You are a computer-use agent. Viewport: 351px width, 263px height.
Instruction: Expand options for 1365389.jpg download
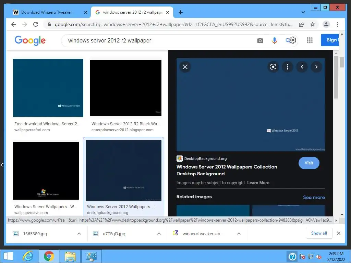pyautogui.click(x=79, y=234)
